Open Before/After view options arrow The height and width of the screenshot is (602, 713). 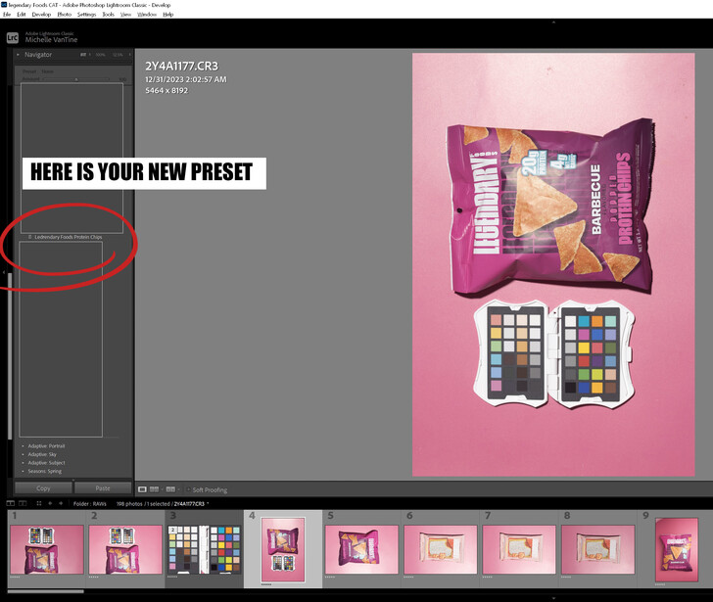click(178, 489)
